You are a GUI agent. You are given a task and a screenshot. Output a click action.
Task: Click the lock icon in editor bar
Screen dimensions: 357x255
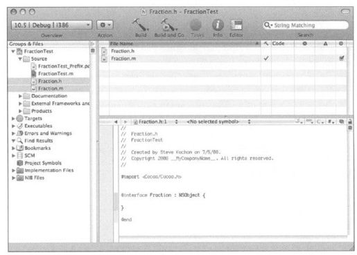[350, 122]
